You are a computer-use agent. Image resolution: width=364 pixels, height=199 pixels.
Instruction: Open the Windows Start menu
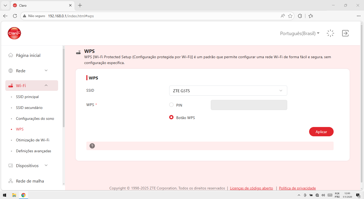pyautogui.click(x=5, y=195)
